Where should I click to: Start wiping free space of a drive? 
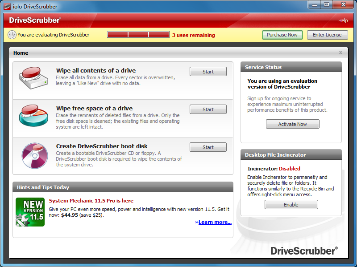[208, 109]
